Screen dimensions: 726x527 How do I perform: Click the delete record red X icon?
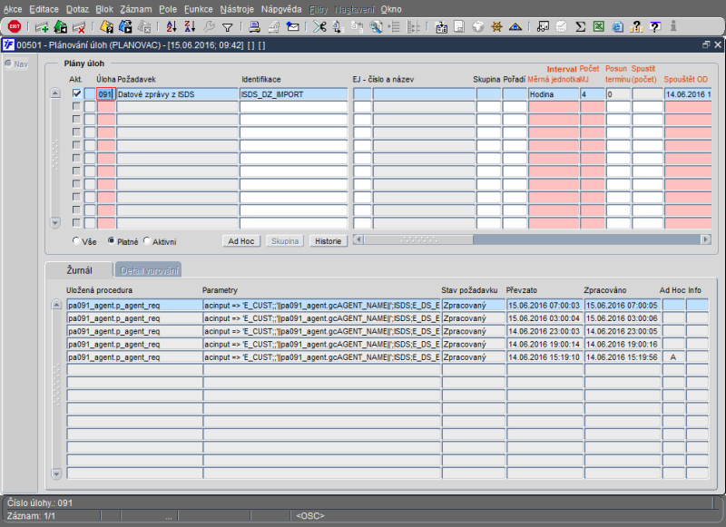pos(79,27)
